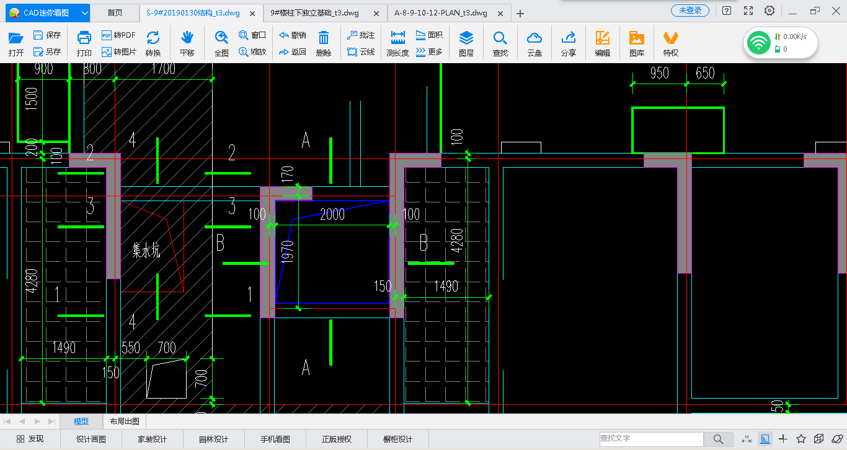Click the network speed wifi widget
The width and height of the screenshot is (847, 450).
(x=781, y=43)
